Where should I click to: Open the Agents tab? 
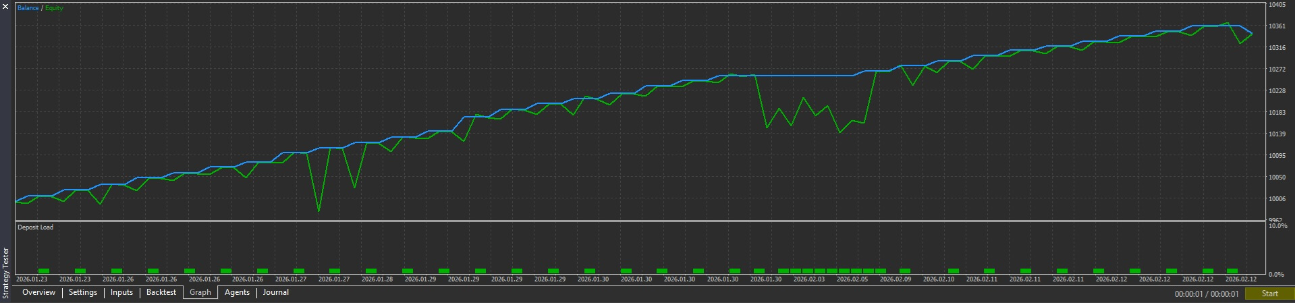237,293
